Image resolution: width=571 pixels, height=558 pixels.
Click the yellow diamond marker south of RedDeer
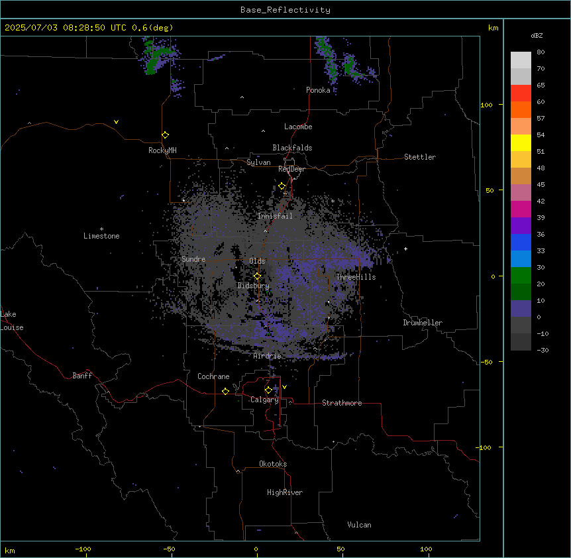coord(282,186)
